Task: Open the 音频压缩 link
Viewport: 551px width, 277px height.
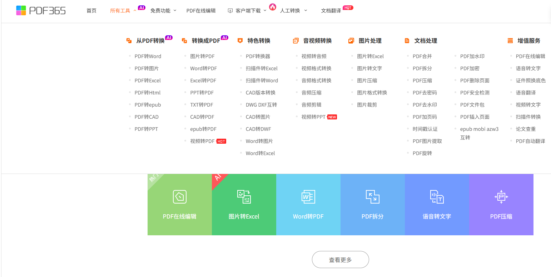Action: click(x=311, y=93)
